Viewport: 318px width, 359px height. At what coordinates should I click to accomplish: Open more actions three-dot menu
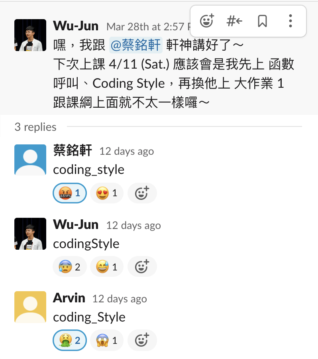tap(291, 21)
